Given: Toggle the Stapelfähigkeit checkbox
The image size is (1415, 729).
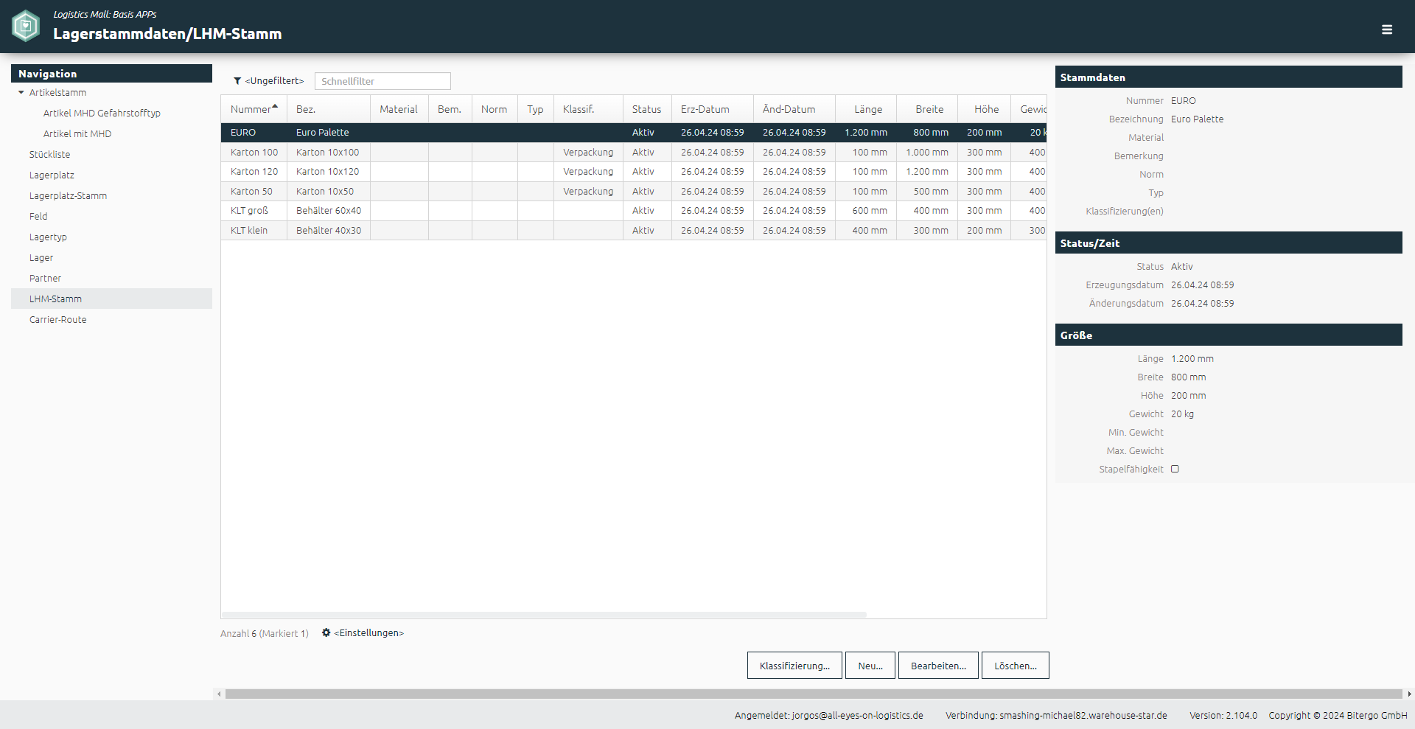Looking at the screenshot, I should 1175,469.
